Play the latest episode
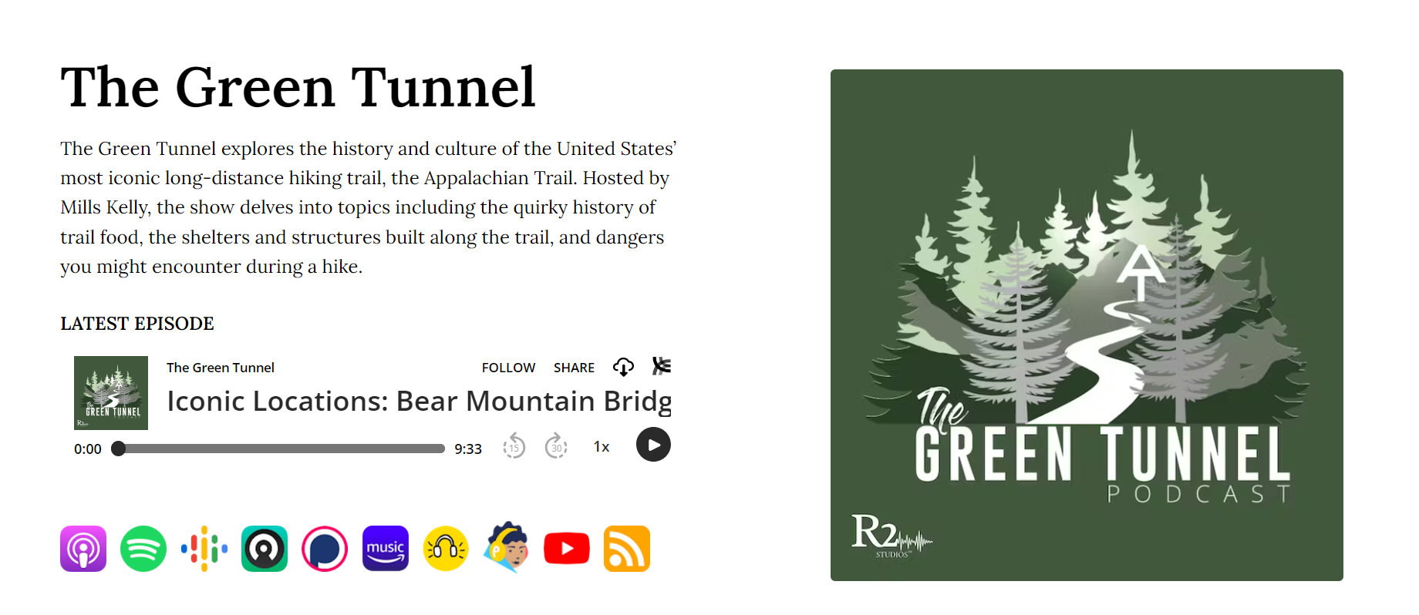Image resolution: width=1419 pixels, height=615 pixels. click(x=653, y=445)
